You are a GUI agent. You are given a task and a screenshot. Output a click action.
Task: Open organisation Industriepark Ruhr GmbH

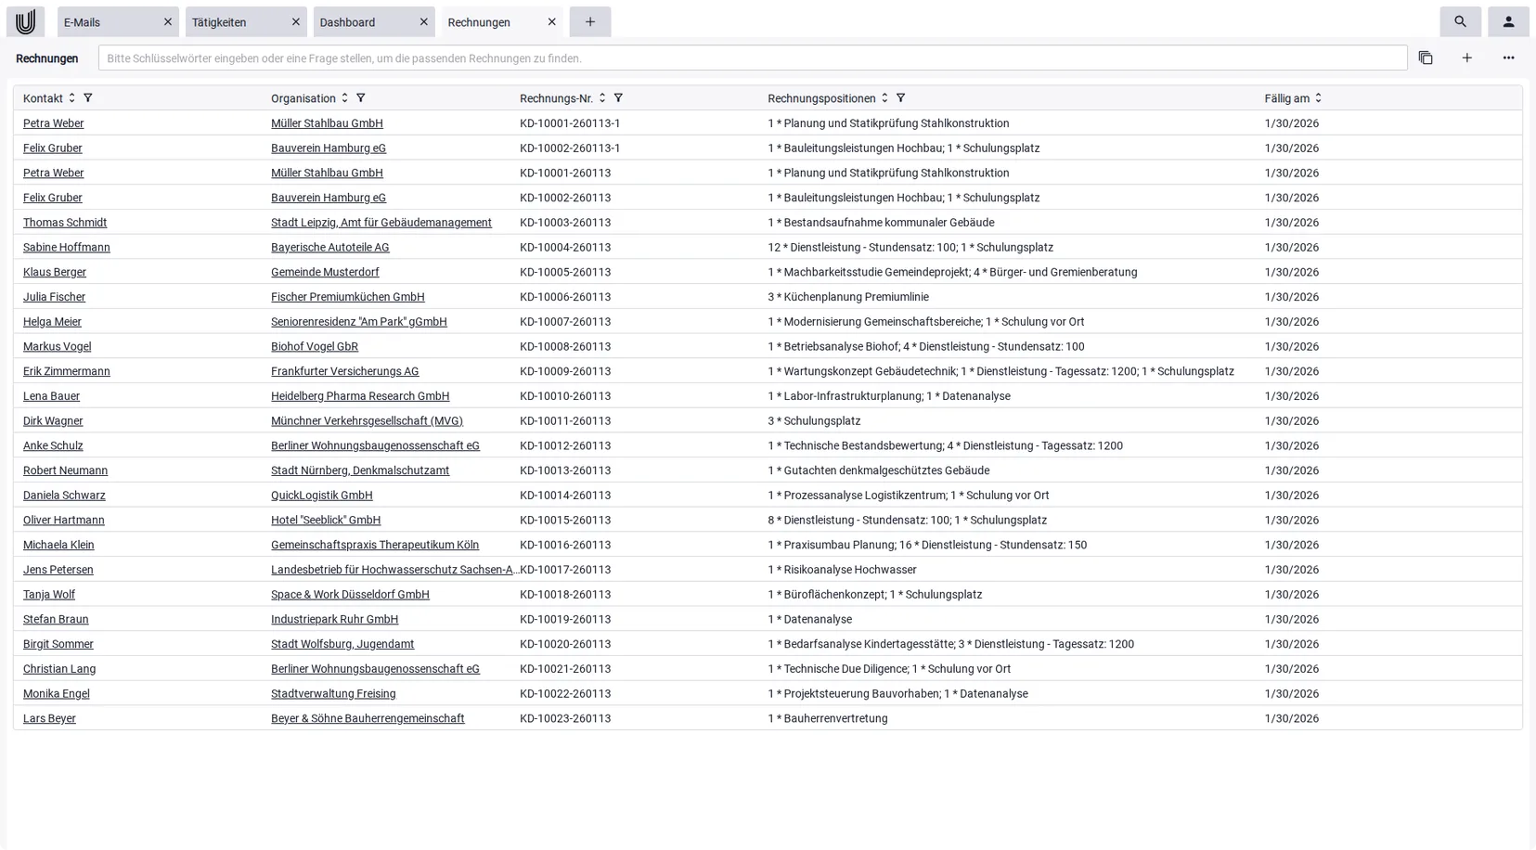pos(334,620)
